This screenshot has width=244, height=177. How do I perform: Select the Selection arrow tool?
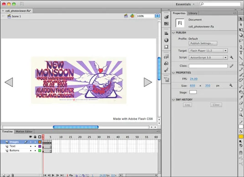[241, 19]
